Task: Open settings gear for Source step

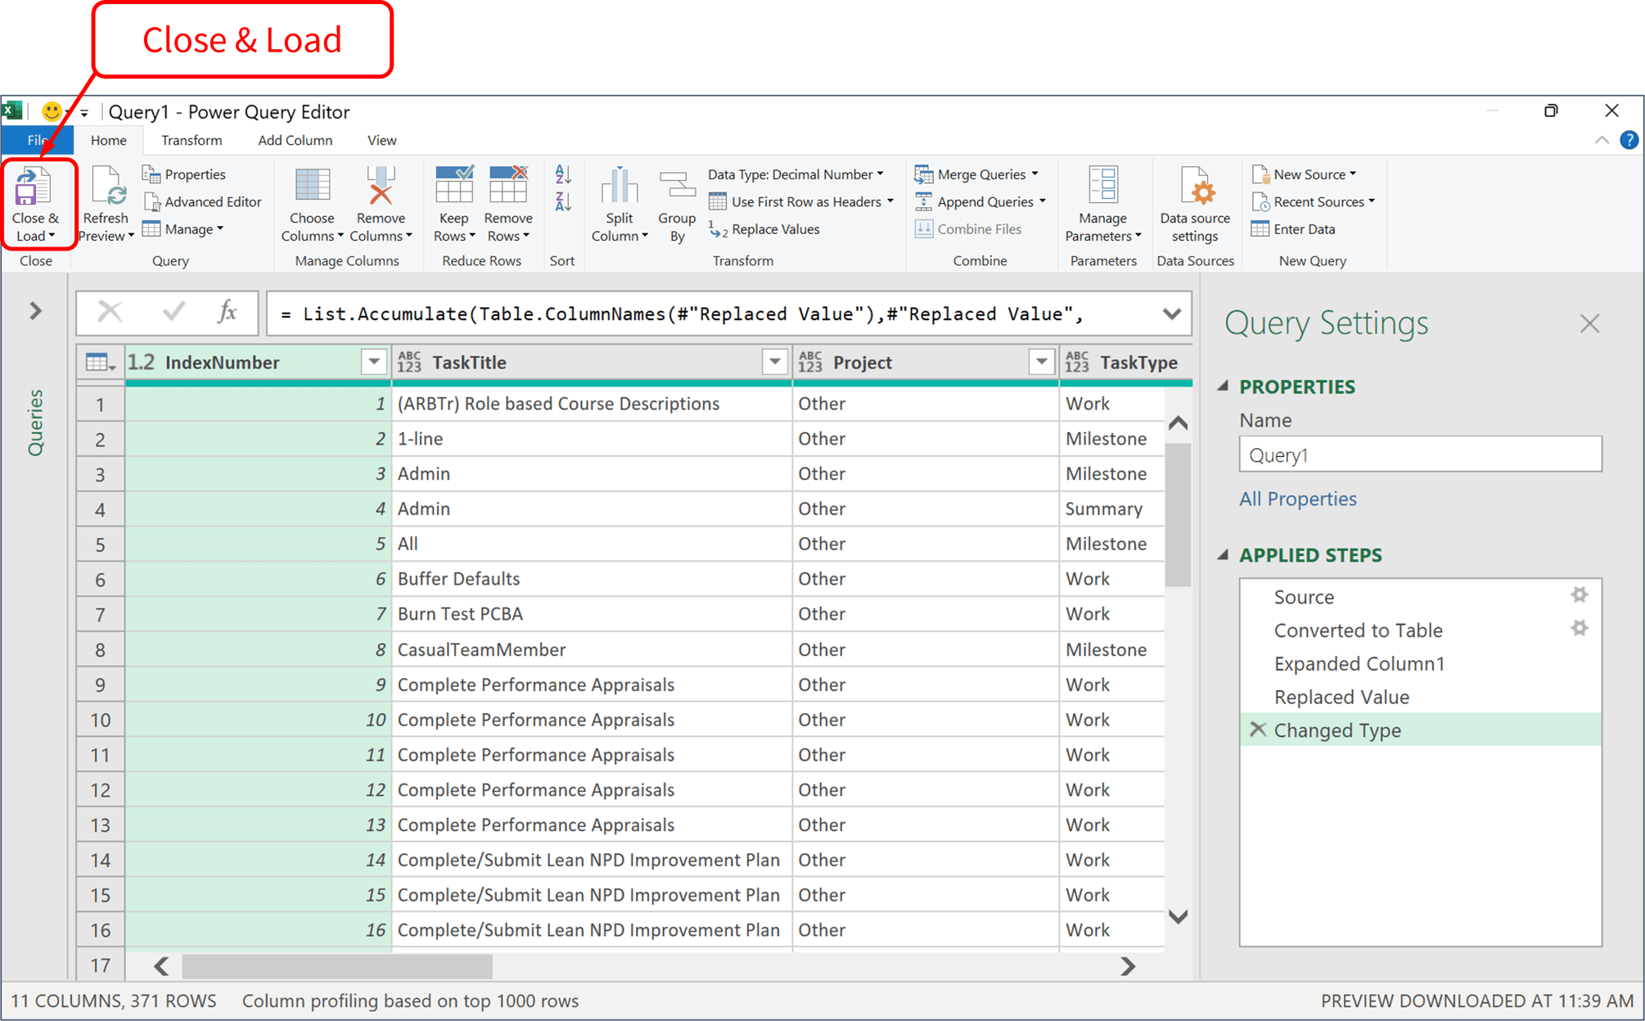Action: [x=1580, y=595]
